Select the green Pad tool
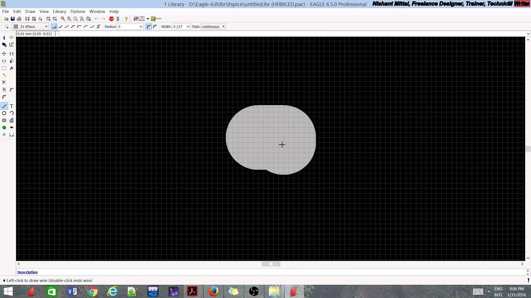This screenshot has height=298, width=531. click(x=4, y=127)
